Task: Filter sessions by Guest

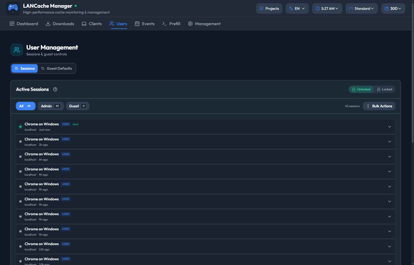Action: click(77, 106)
